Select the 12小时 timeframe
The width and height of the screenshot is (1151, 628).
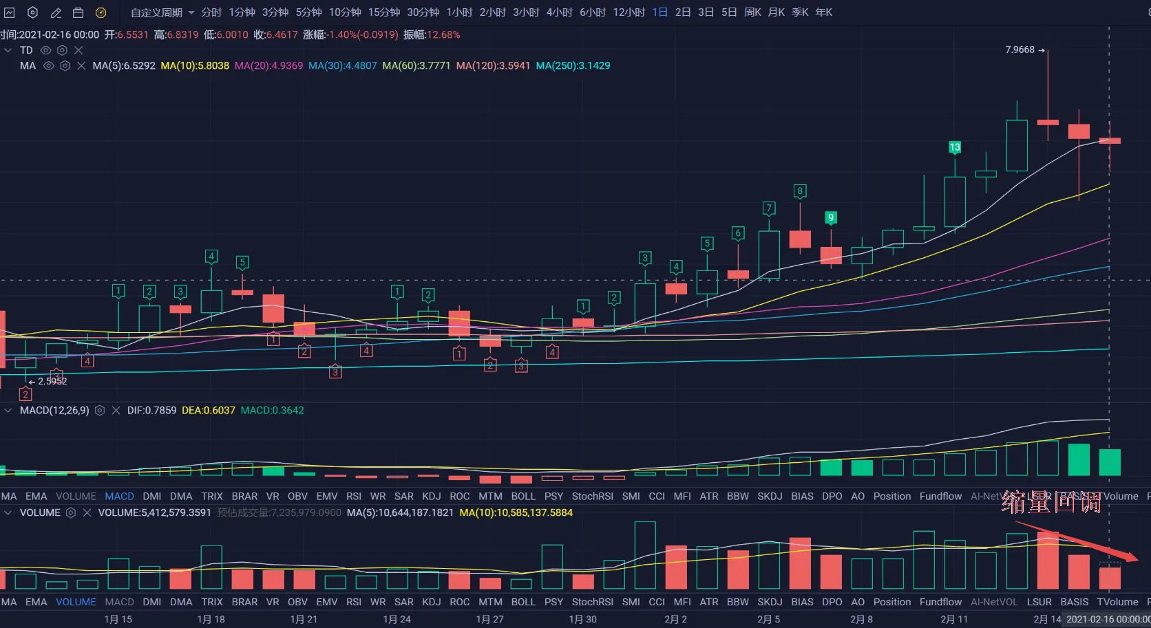629,12
